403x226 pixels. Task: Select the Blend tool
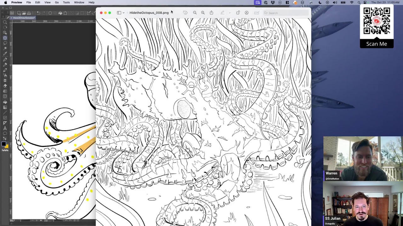(5, 91)
